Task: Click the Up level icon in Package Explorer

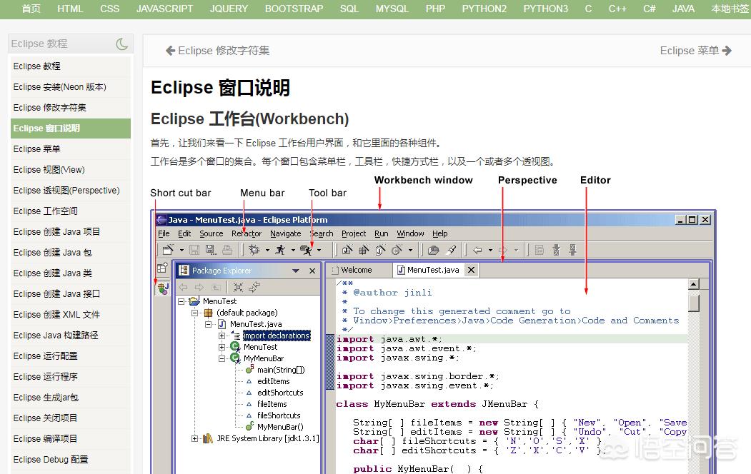Action: click(217, 287)
